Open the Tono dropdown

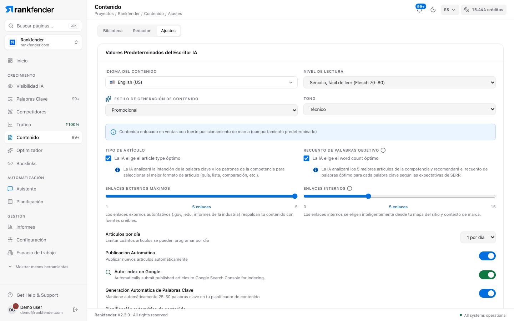[399, 109]
